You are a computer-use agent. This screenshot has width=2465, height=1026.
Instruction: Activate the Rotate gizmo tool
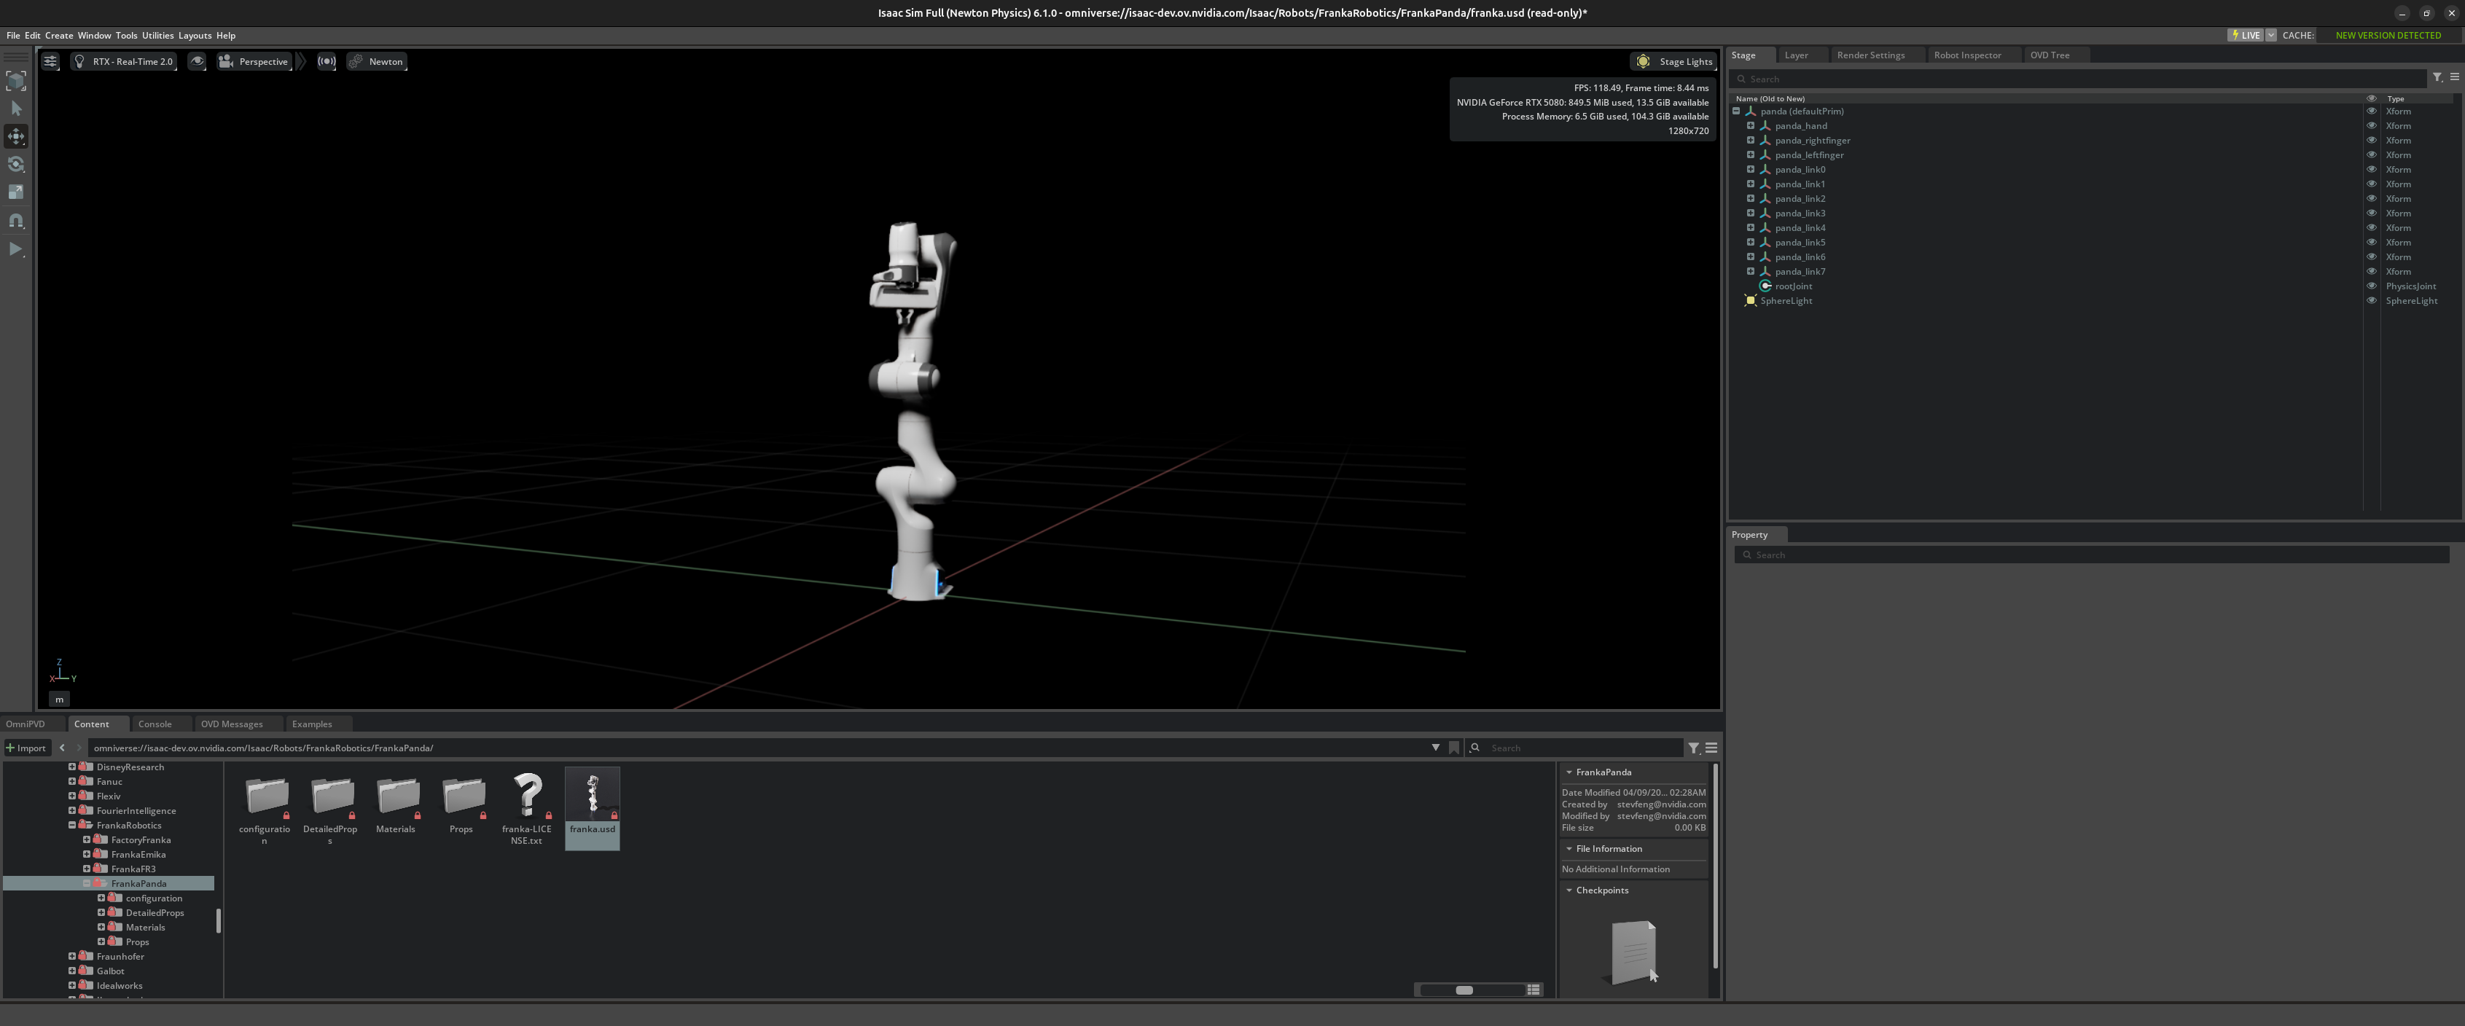[16, 165]
